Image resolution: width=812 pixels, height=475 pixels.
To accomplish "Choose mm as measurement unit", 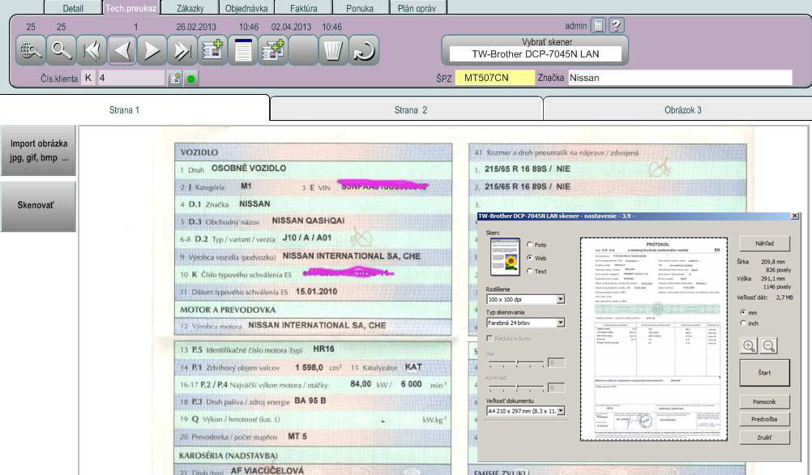I will (743, 312).
